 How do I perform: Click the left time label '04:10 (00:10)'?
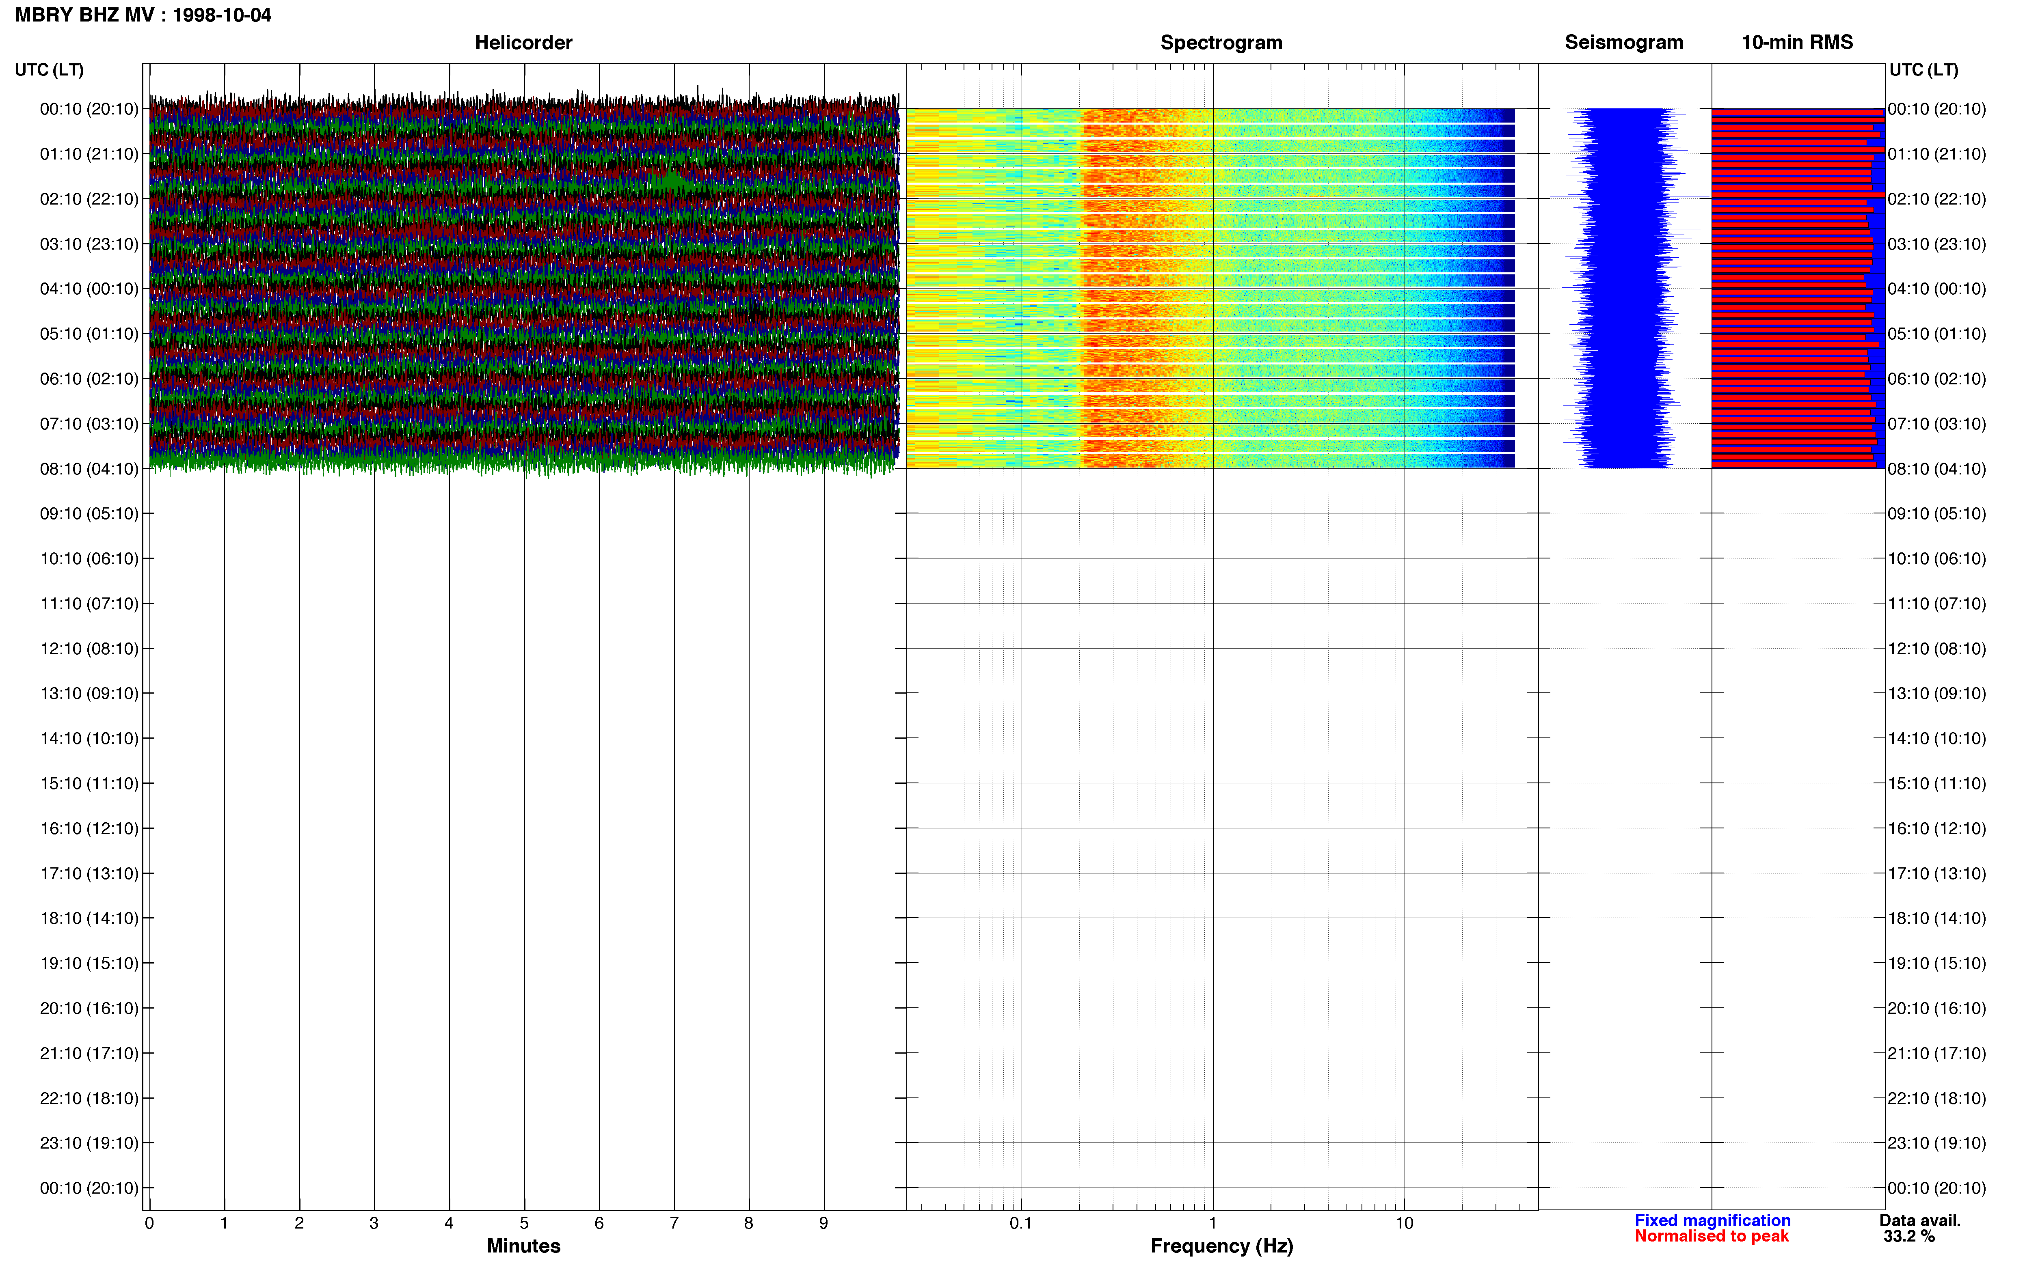(x=89, y=289)
